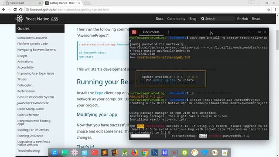Launch Firefox from the dock
The width and height of the screenshot is (279, 157).
(135, 153)
